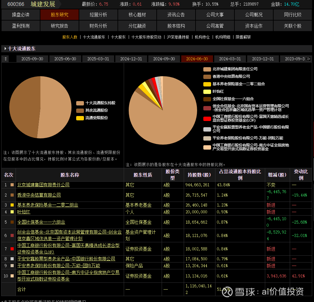Open 平安养老保险-万能-团险万能 shareholder link
This screenshot has width=314, height=302.
pyautogui.click(x=58, y=266)
